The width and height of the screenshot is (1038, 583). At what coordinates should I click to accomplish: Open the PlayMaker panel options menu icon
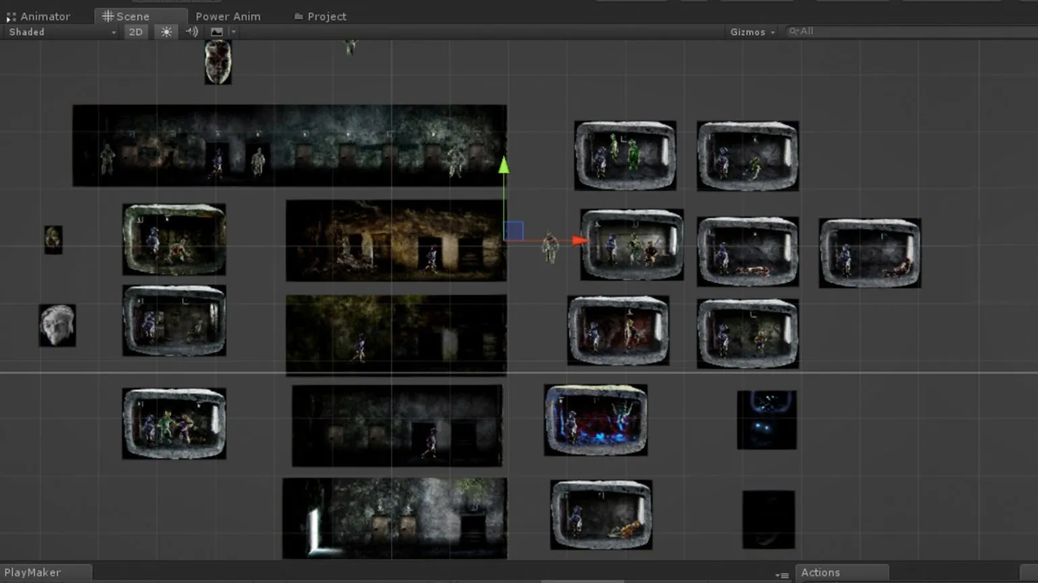pyautogui.click(x=782, y=575)
